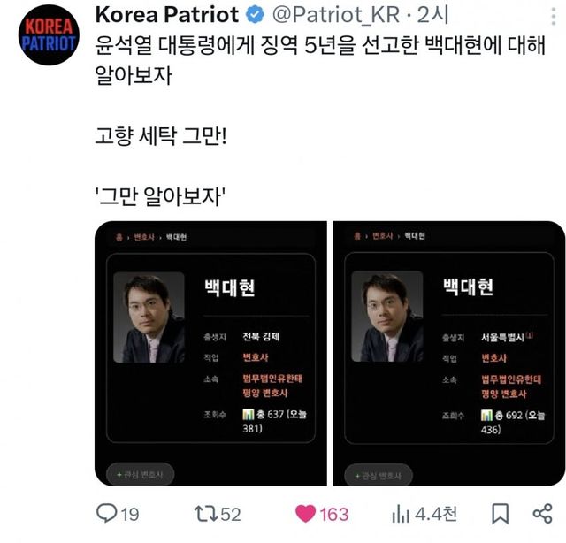The height and width of the screenshot is (543, 566).
Task: Open the 2시 post timestamp
Action: click(432, 15)
